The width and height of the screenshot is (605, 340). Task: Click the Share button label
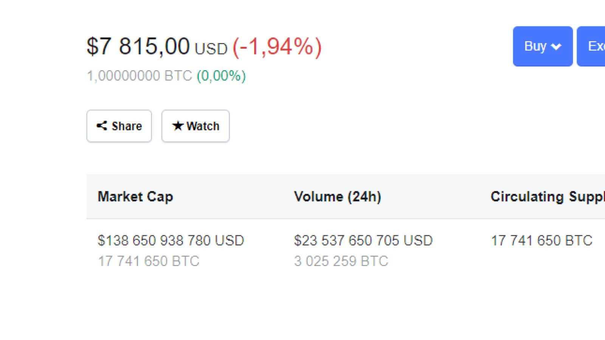127,126
